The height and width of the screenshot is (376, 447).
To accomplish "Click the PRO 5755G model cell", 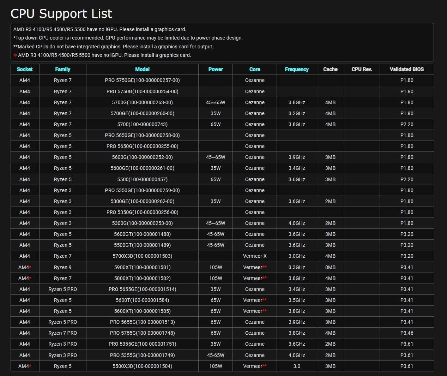I will [142, 333].
